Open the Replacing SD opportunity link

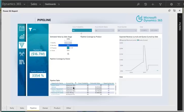(x=57, y=93)
